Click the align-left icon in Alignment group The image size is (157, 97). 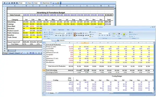pos(75,35)
